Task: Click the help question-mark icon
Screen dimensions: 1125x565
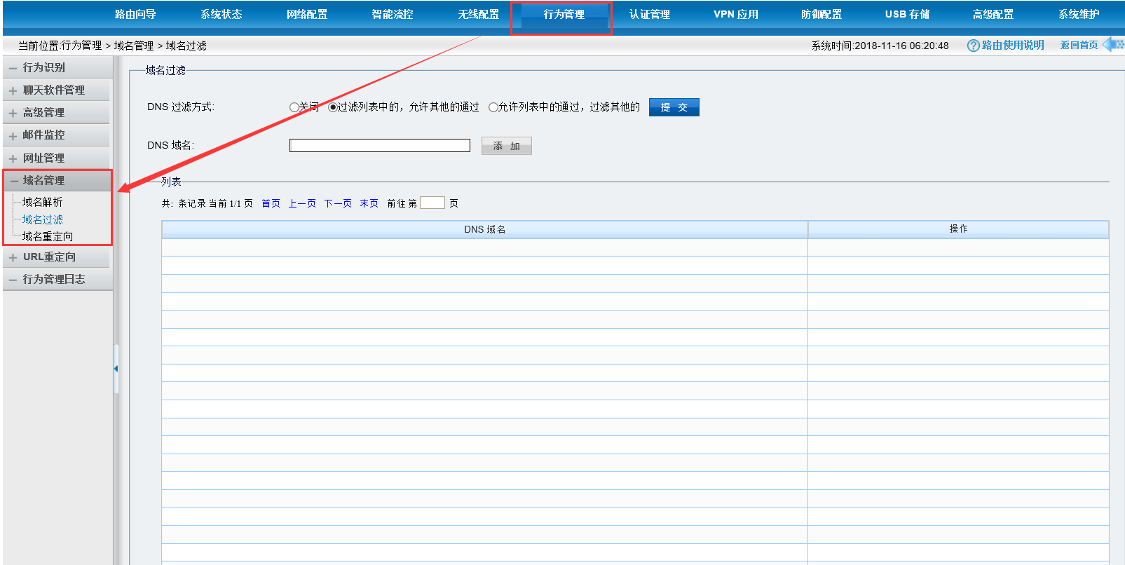Action: click(973, 46)
